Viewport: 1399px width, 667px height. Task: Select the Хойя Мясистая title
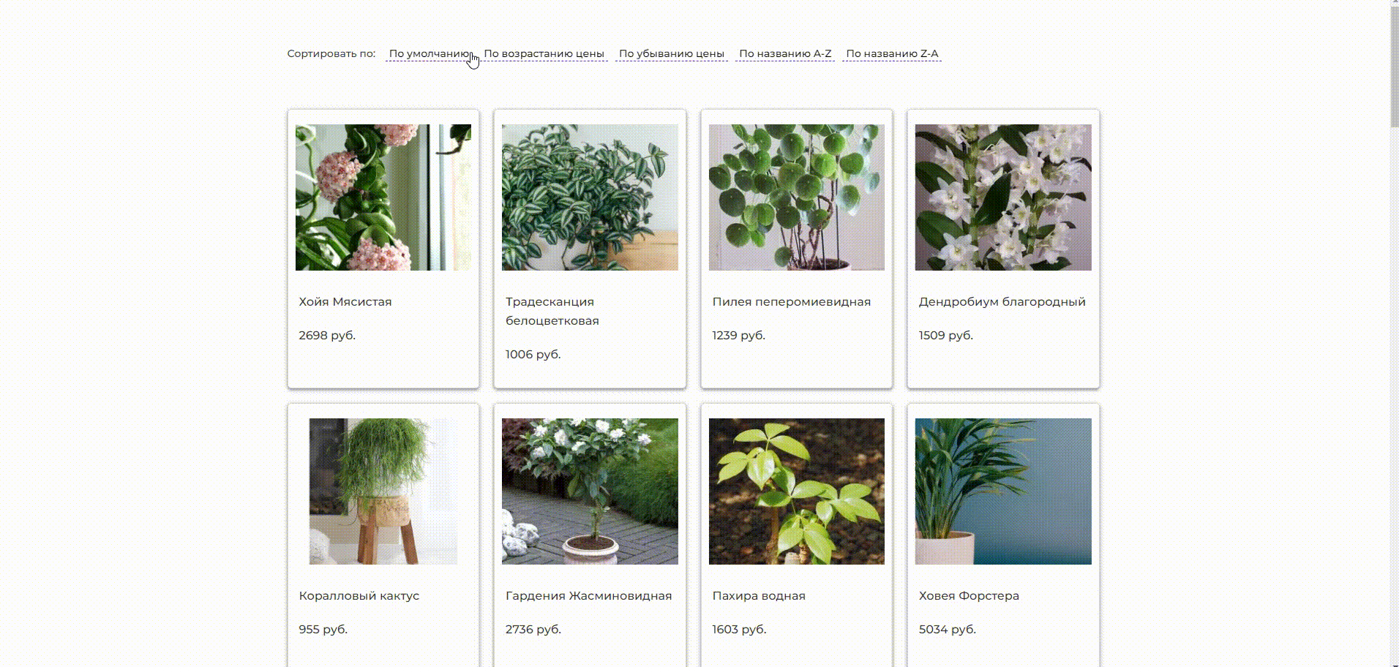click(345, 301)
